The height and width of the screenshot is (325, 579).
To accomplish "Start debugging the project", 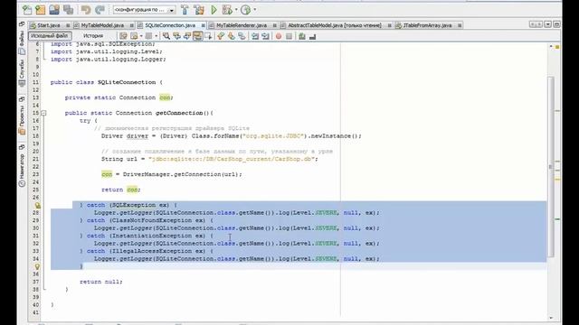I will pyautogui.click(x=227, y=10).
